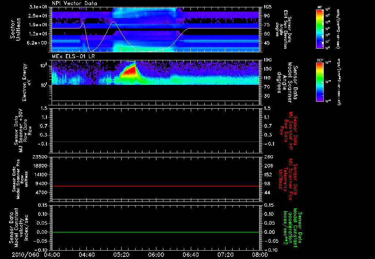Click the '1.2e+01' sector tick label
375x259 pixels.
point(38,34)
